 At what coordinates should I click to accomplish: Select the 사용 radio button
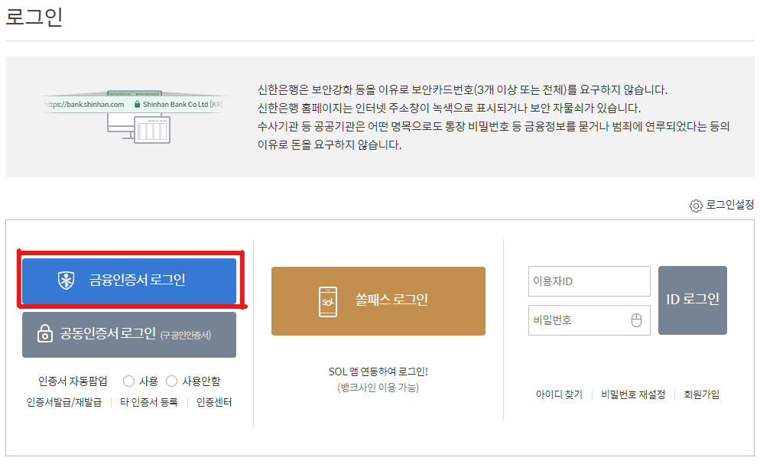coord(128,381)
